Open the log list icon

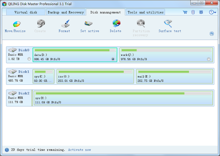pyautogui.click(x=193, y=12)
